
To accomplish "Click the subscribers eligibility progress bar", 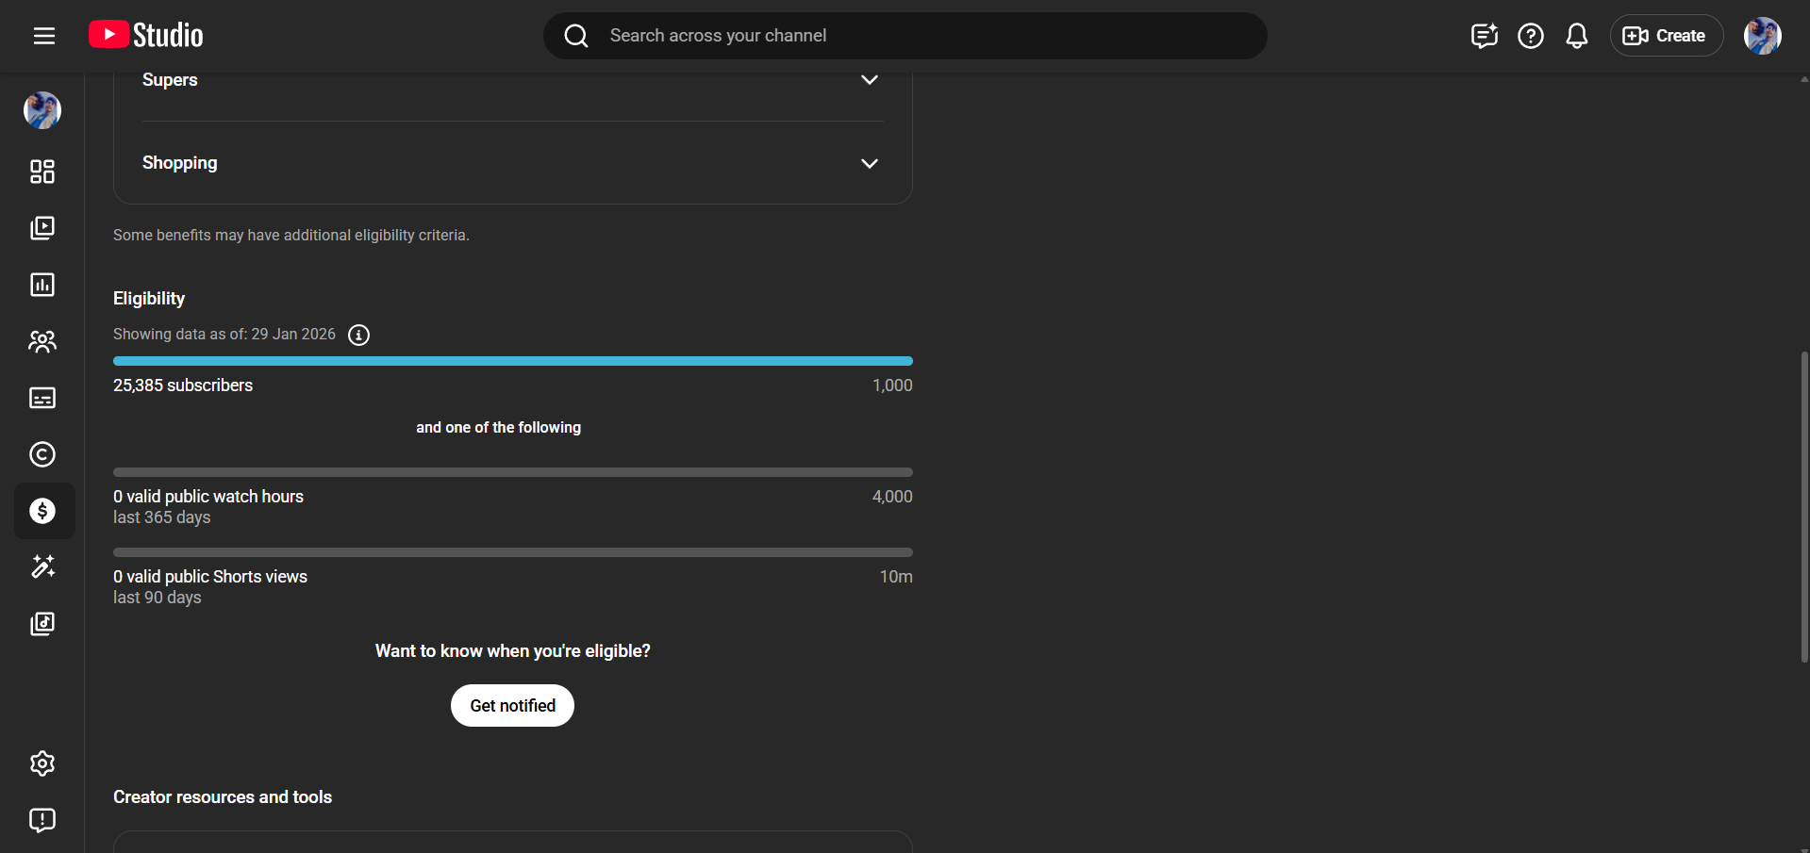I will [512, 361].
